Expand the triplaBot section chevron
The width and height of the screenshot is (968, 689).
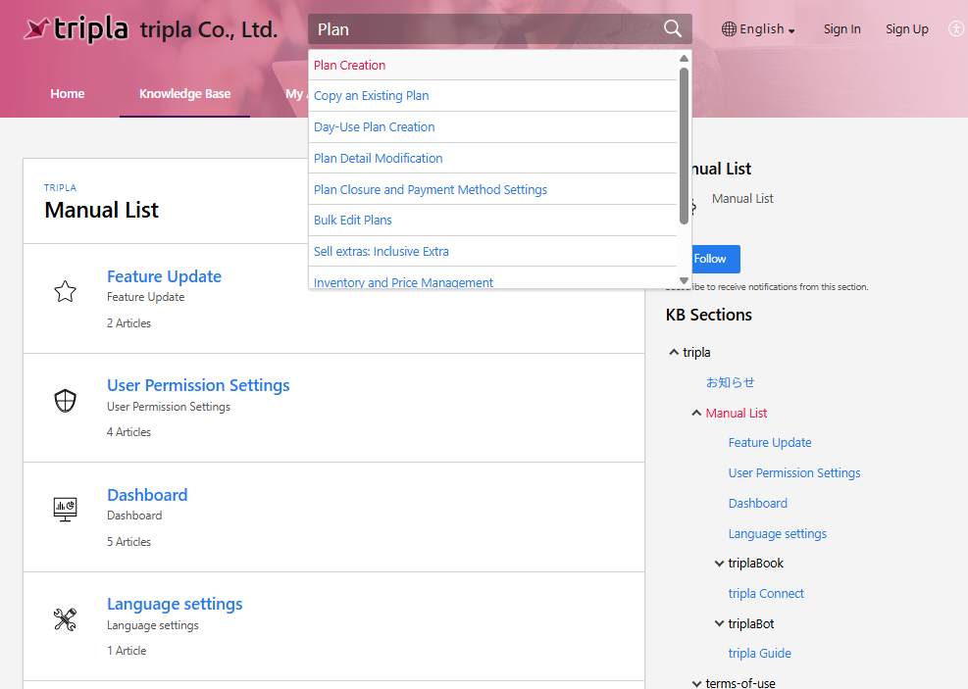coord(719,623)
